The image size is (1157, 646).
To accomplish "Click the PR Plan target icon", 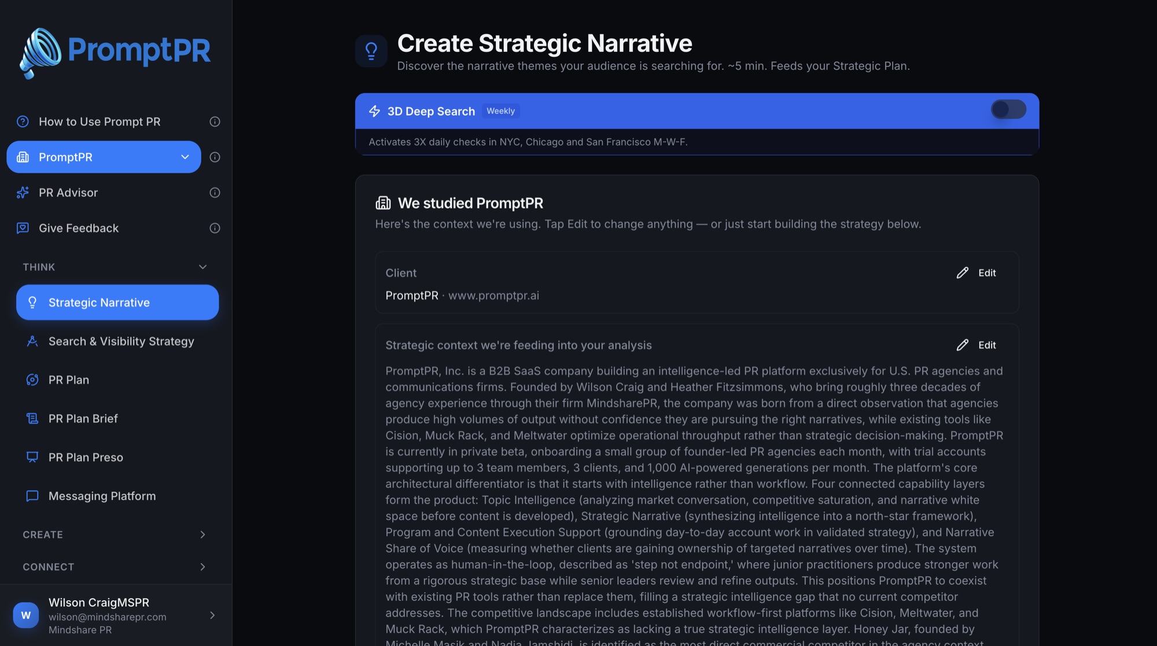I will pyautogui.click(x=32, y=380).
